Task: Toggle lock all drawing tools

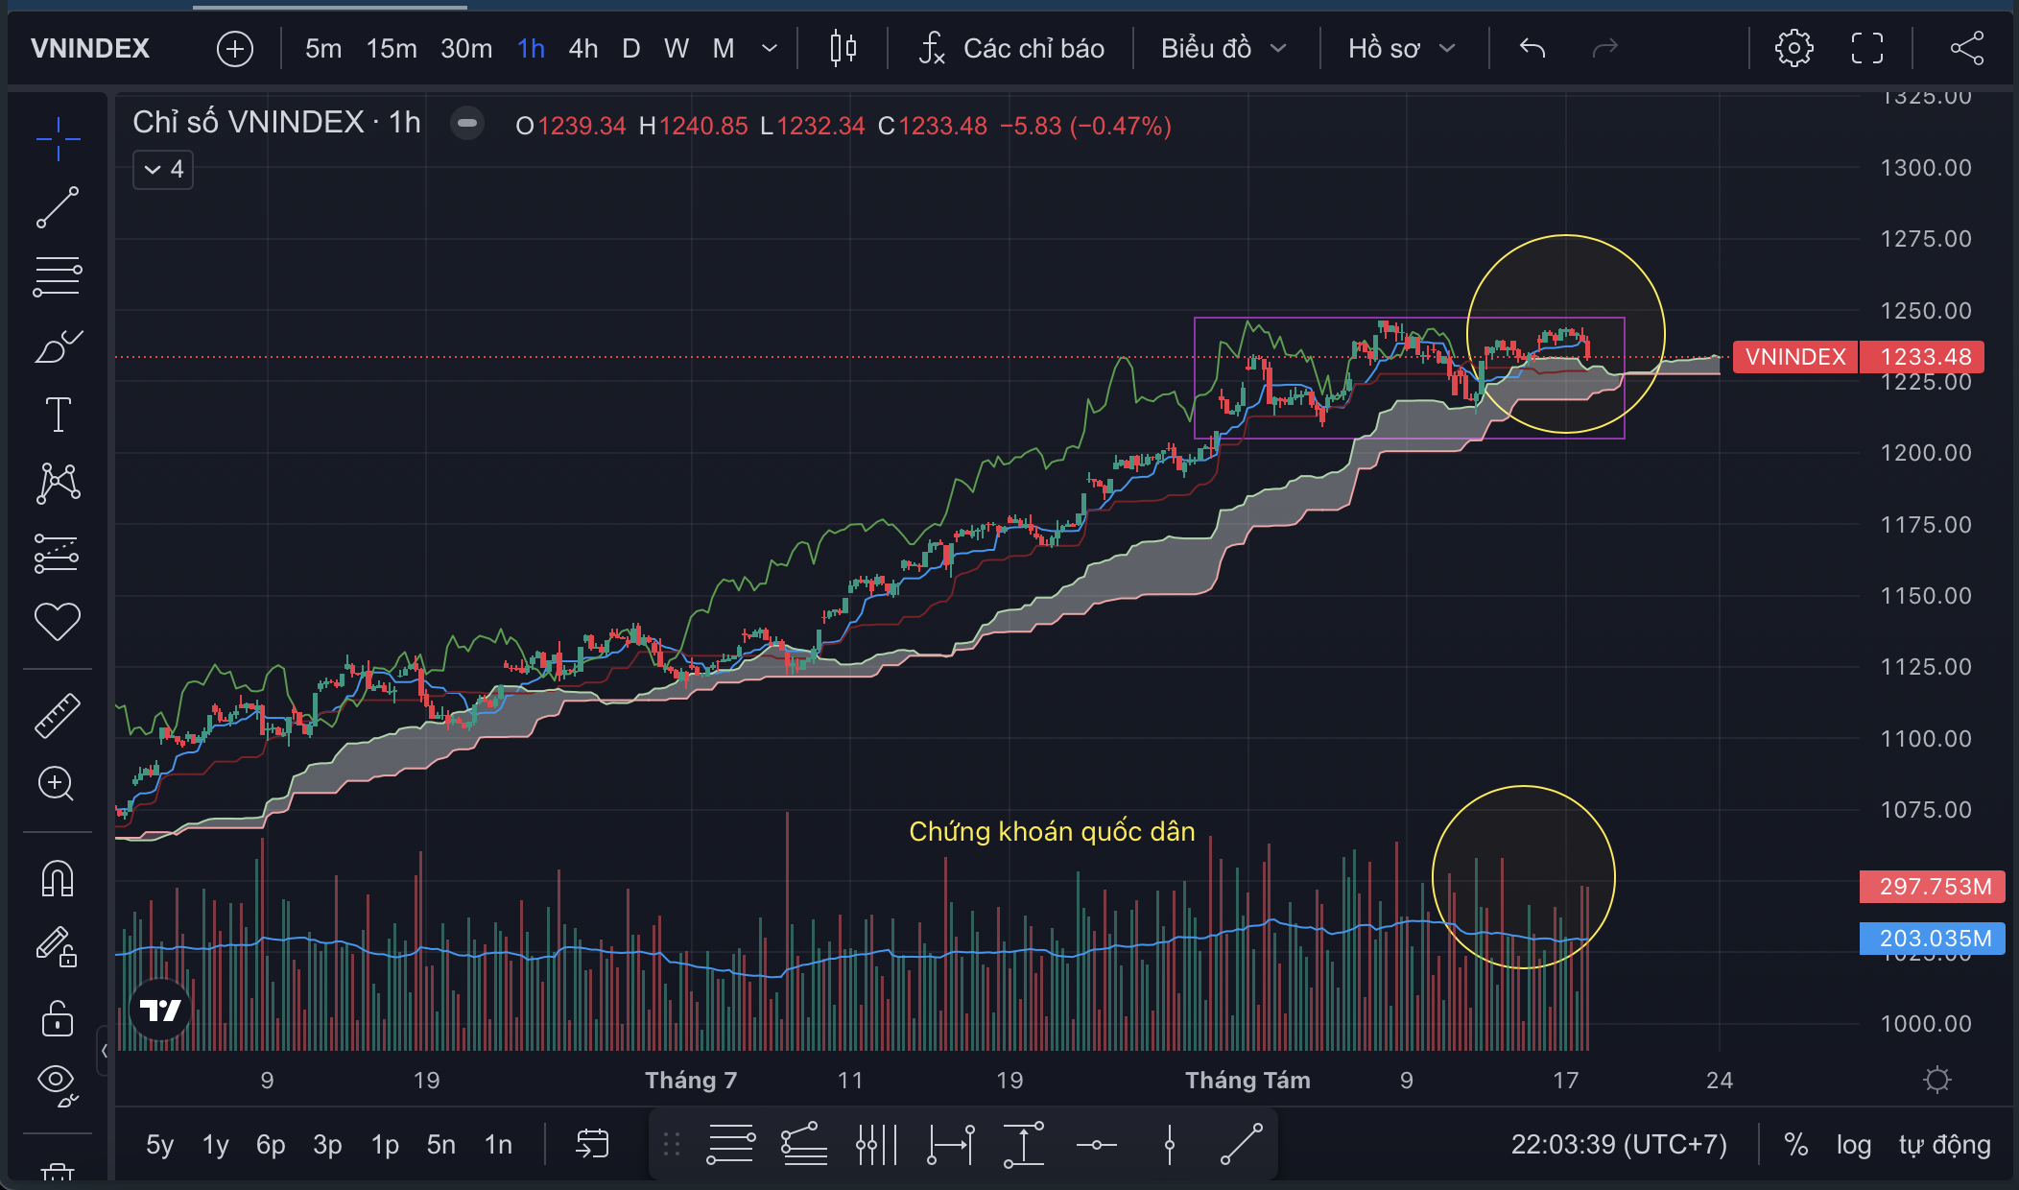Action: pyautogui.click(x=58, y=1017)
